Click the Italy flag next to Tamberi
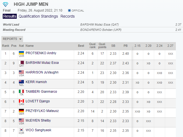This screenshot has width=183, height=137. coord(21,91)
